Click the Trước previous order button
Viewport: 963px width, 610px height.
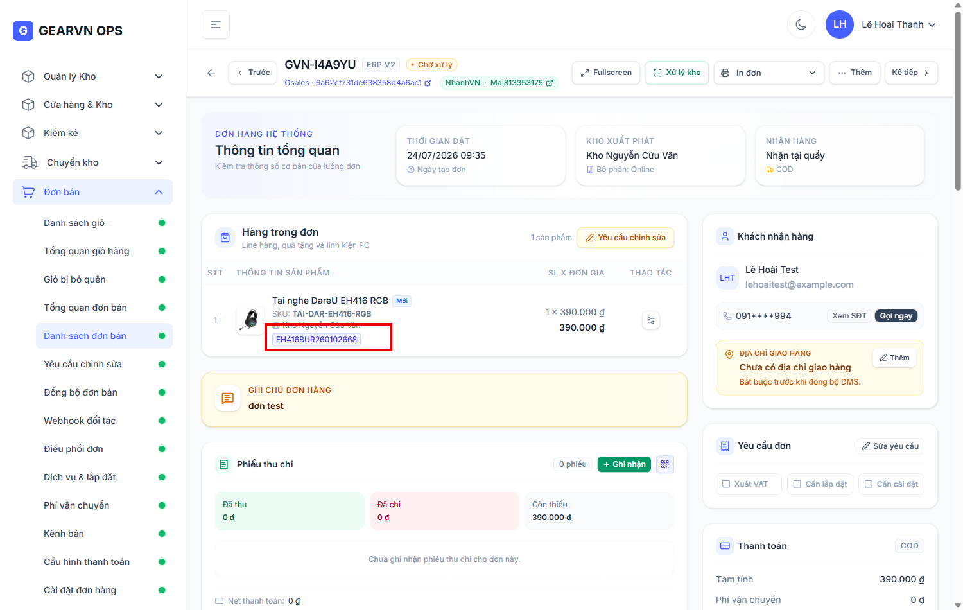(253, 73)
